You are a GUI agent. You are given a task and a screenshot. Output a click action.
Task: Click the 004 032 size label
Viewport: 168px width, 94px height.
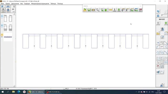(x=162, y=19)
